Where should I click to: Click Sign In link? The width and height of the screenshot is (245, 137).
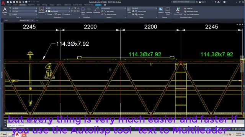coord(203,2)
